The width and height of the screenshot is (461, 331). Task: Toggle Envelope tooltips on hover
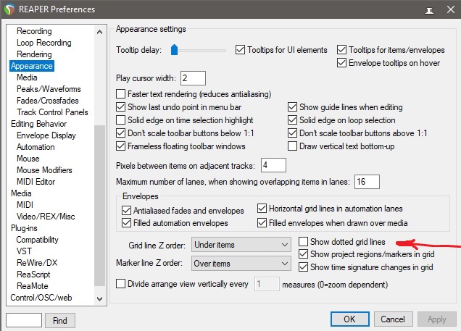pyautogui.click(x=341, y=63)
